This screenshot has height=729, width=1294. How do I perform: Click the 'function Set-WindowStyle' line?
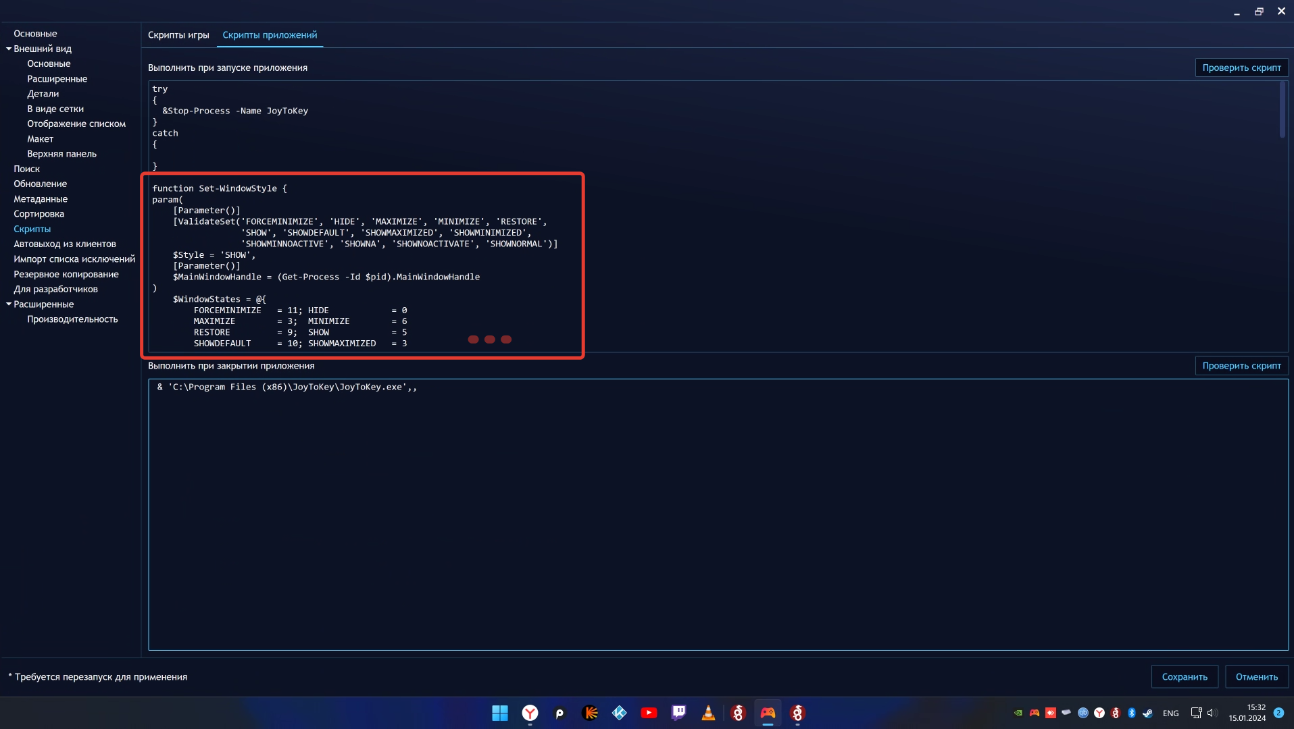[x=220, y=188]
